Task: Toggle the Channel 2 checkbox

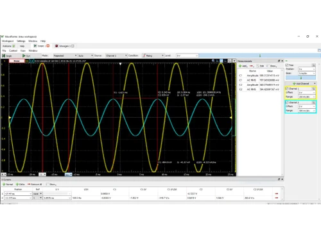Action: pos(287,102)
